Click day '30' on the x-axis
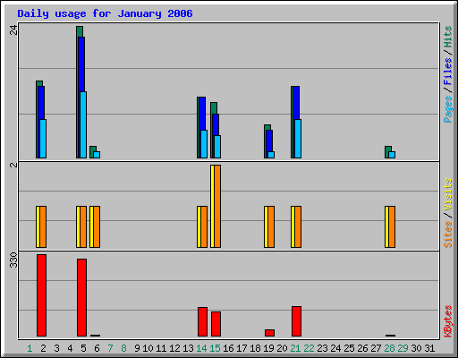458x358 pixels. [416, 348]
